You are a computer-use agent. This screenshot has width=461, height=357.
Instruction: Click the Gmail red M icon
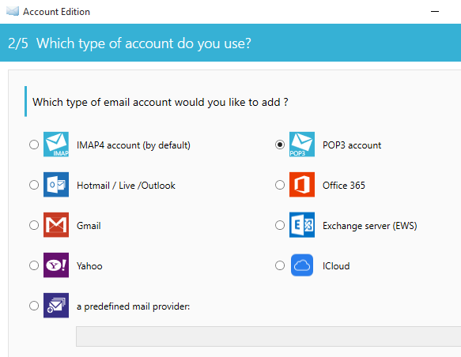(56, 225)
